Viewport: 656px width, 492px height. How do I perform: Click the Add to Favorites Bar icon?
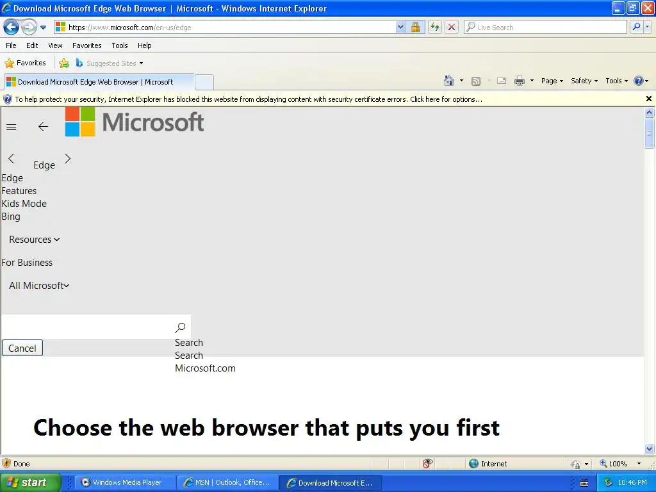tap(64, 63)
